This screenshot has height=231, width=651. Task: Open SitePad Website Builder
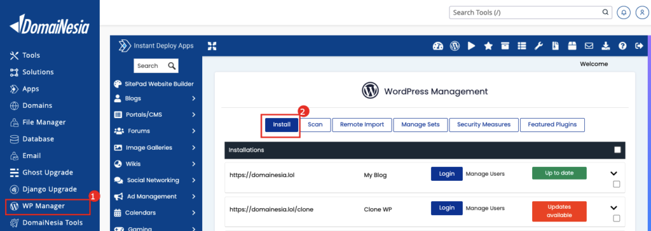(x=154, y=84)
